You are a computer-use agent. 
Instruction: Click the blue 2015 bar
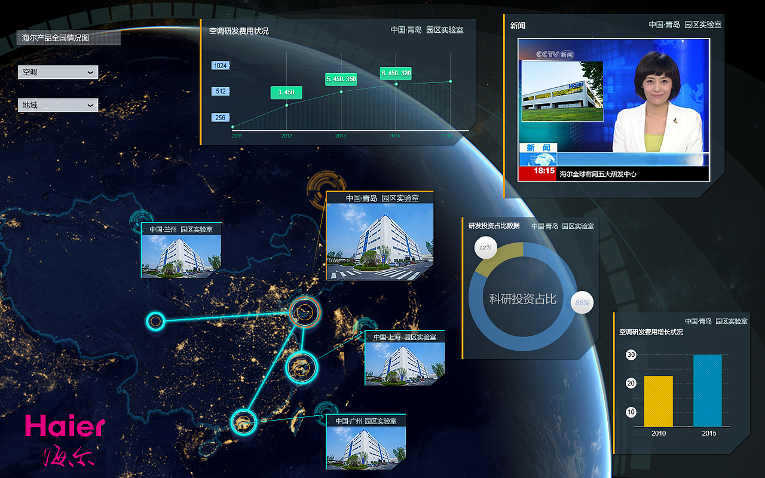(x=708, y=391)
